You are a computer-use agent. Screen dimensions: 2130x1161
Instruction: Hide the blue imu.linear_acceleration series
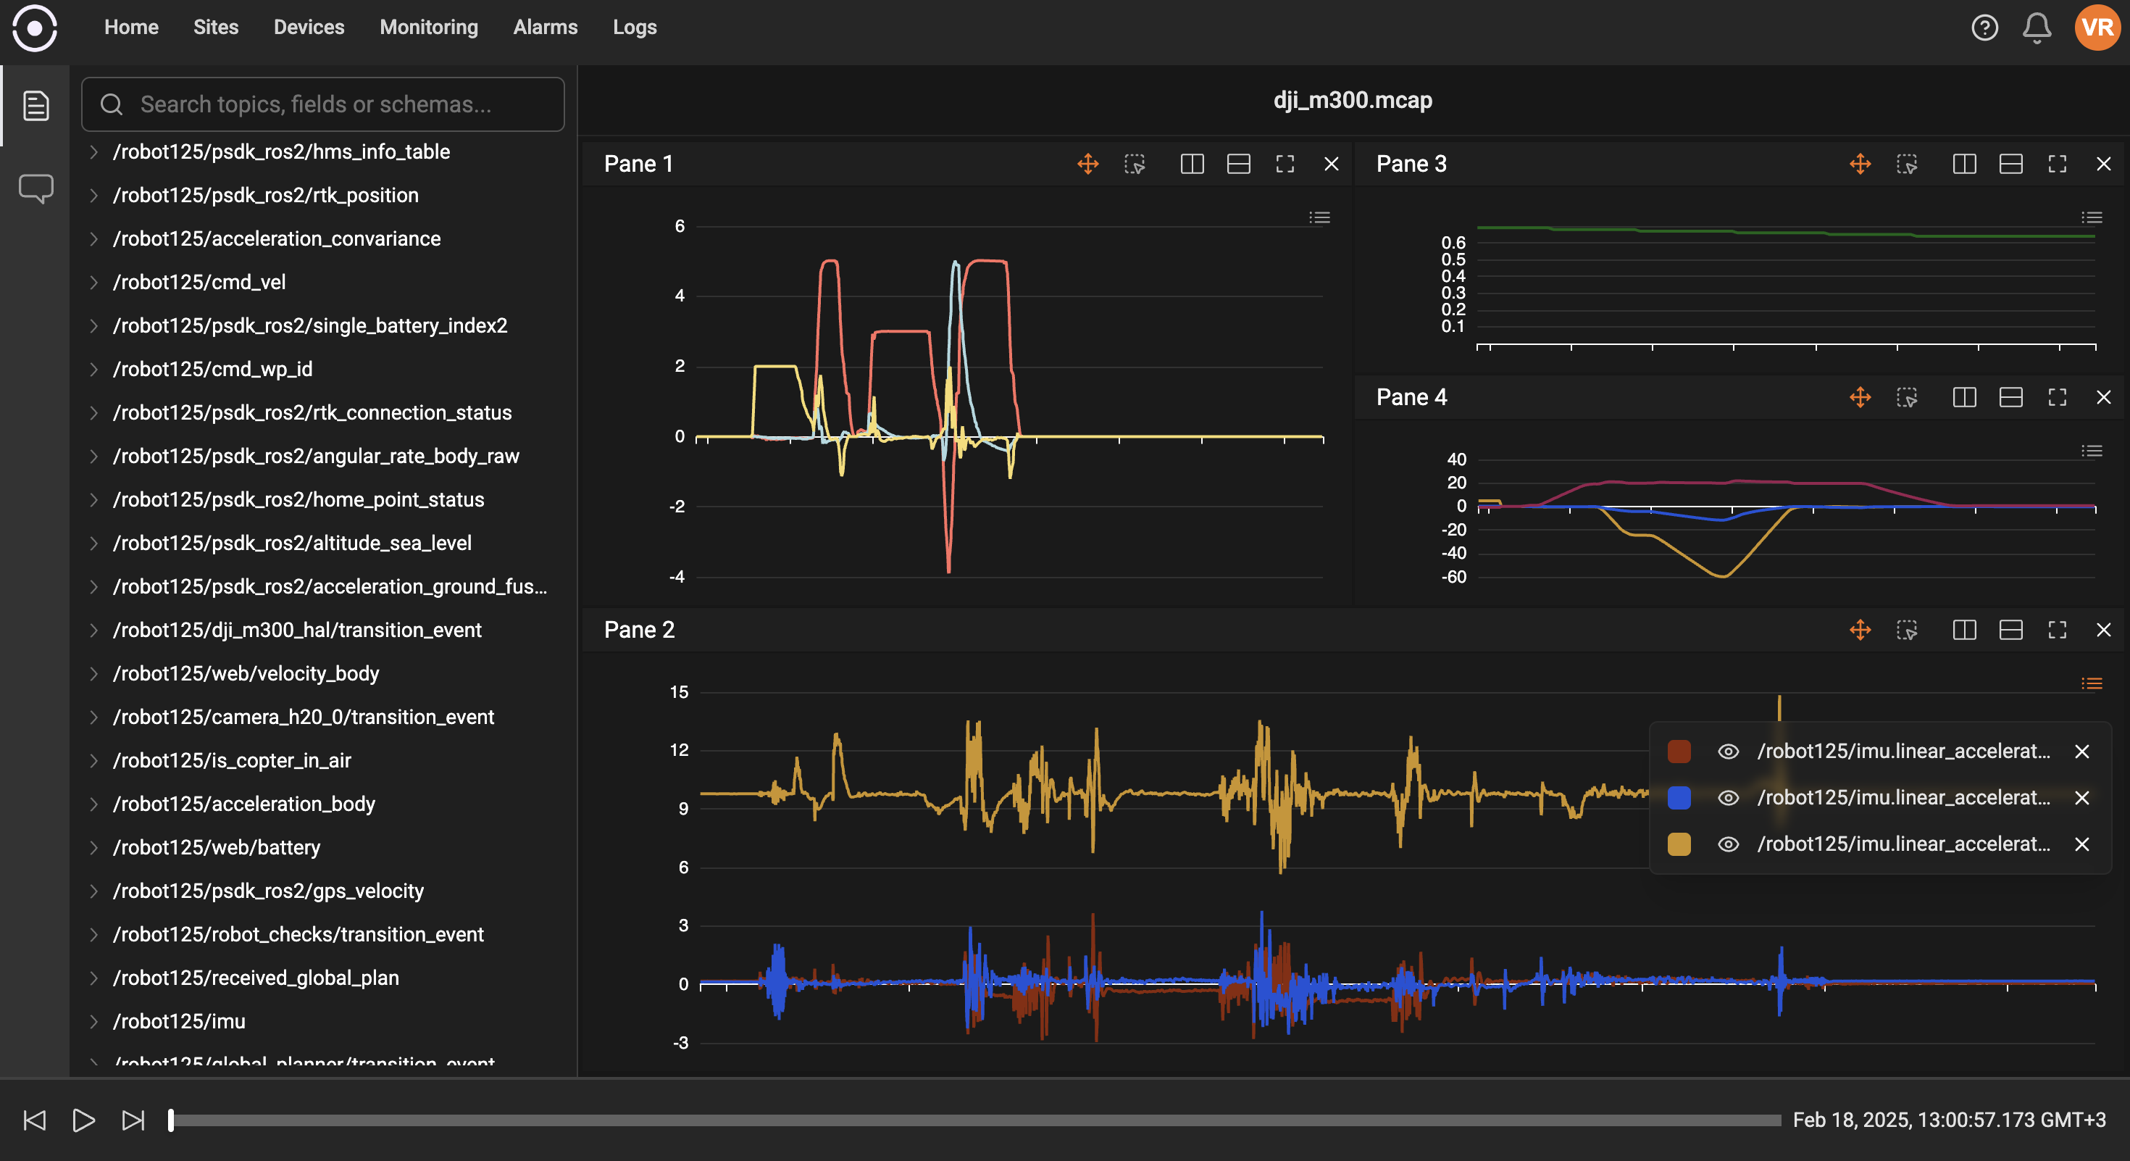point(1728,798)
